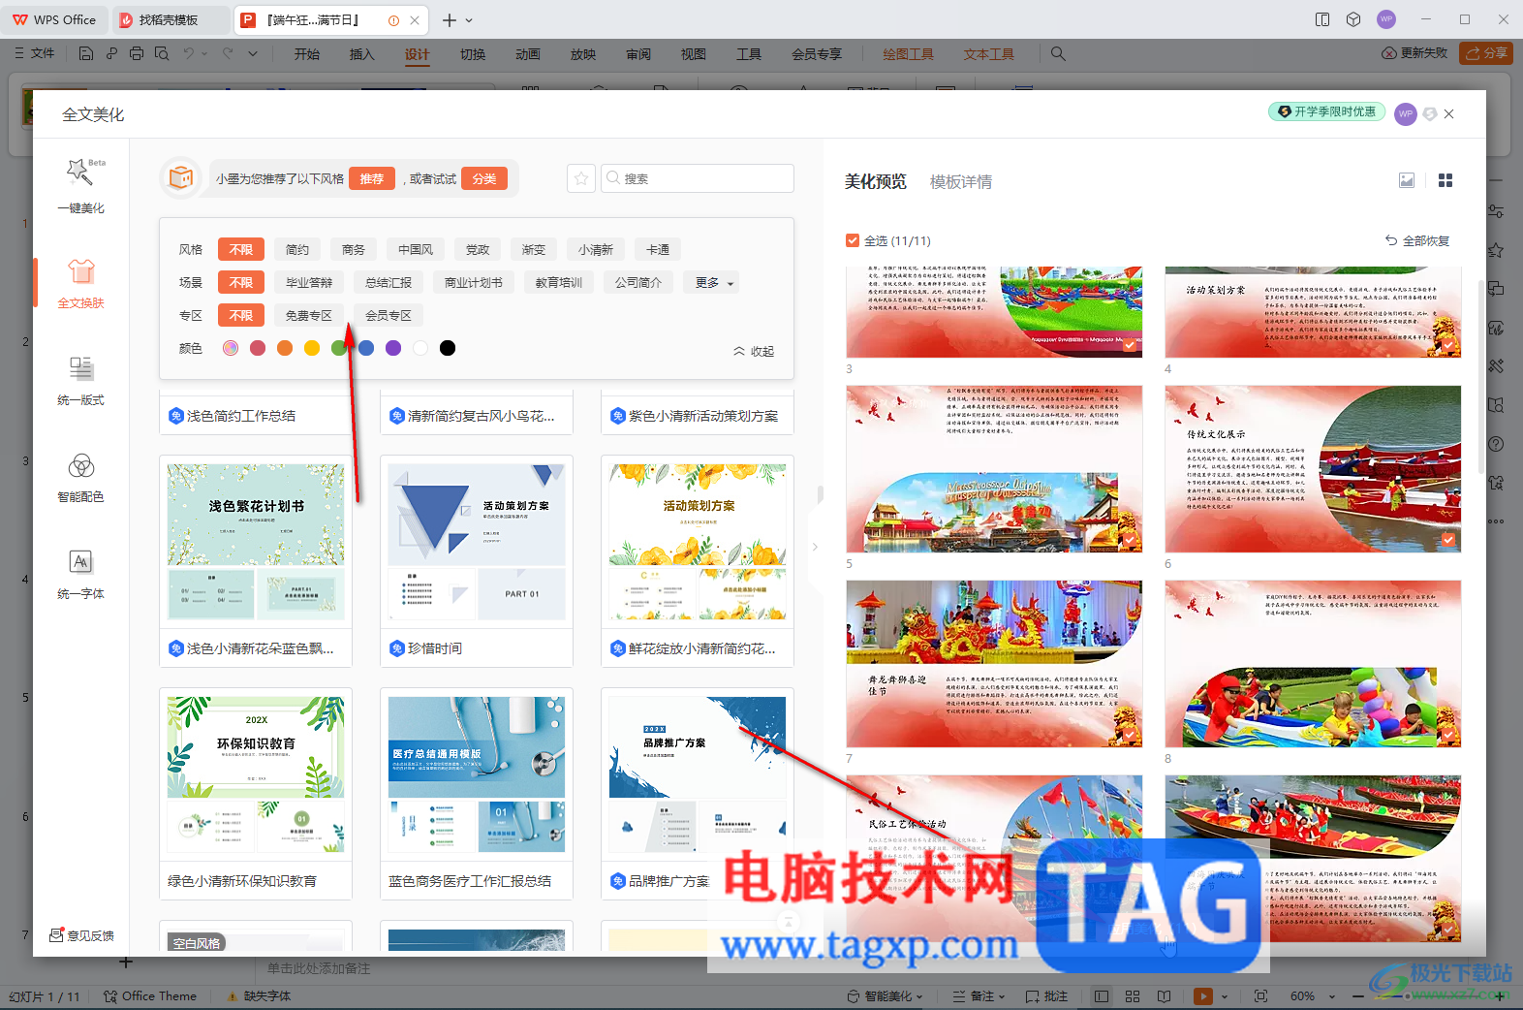Switch preview to large image view
The image size is (1523, 1010).
pos(1407,180)
